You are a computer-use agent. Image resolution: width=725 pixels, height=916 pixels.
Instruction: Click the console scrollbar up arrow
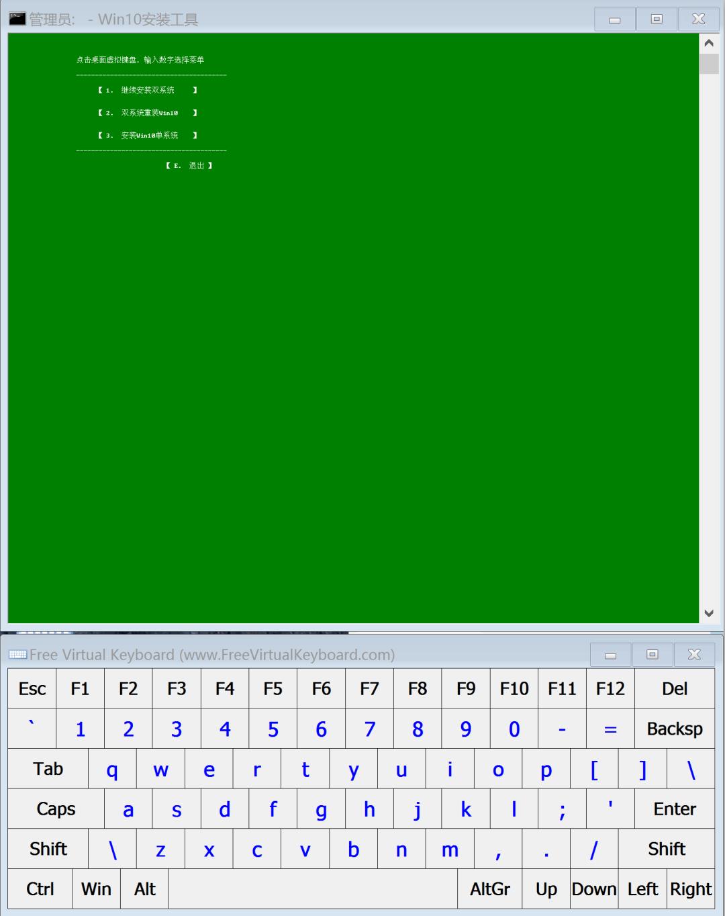pos(709,42)
